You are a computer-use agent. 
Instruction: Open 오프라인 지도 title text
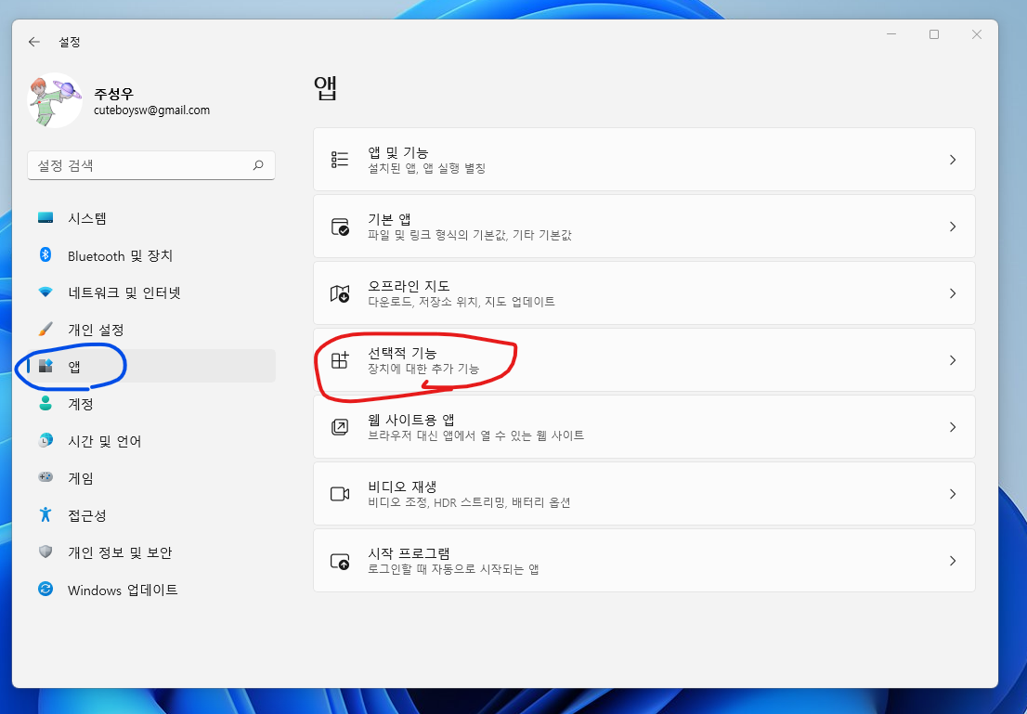click(409, 286)
